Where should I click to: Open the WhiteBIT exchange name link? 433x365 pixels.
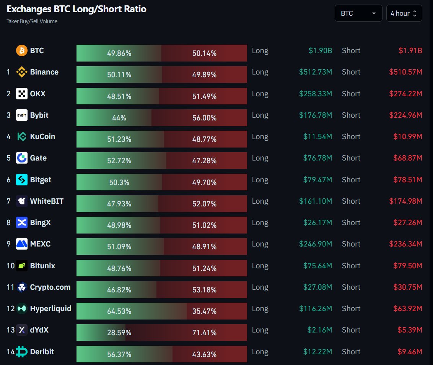[x=47, y=201]
